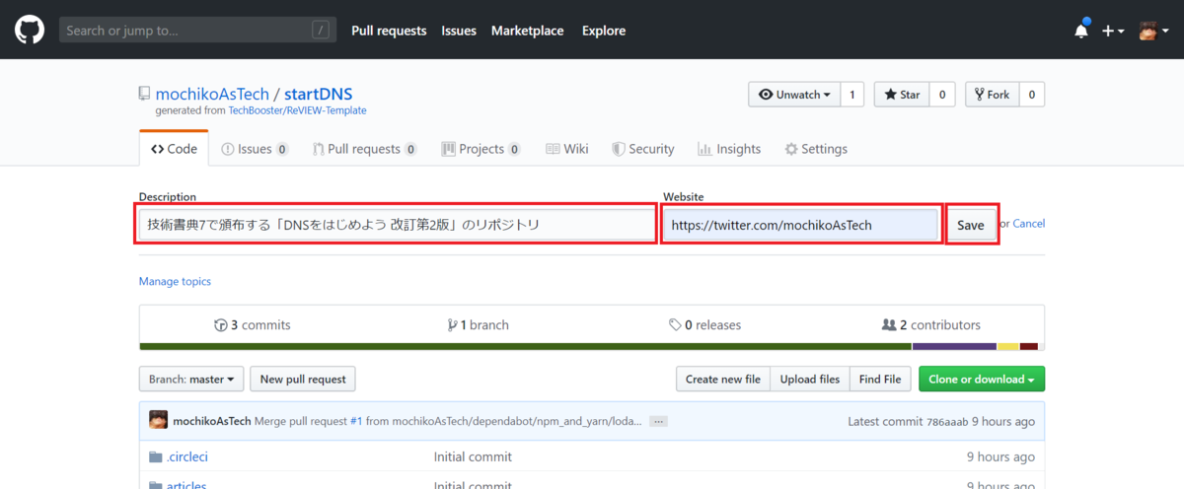Screen dimensions: 1184x489
Task: Click the yellow language bar segment
Action: click(x=1007, y=346)
